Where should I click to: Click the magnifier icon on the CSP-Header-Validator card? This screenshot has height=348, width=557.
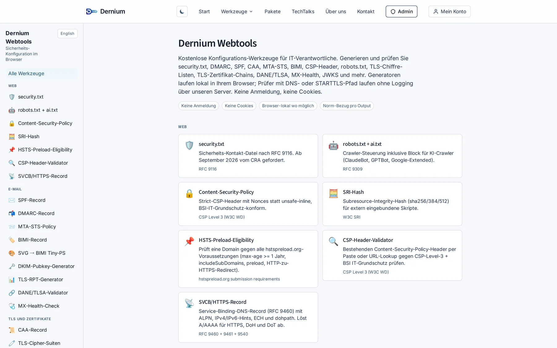point(333,241)
